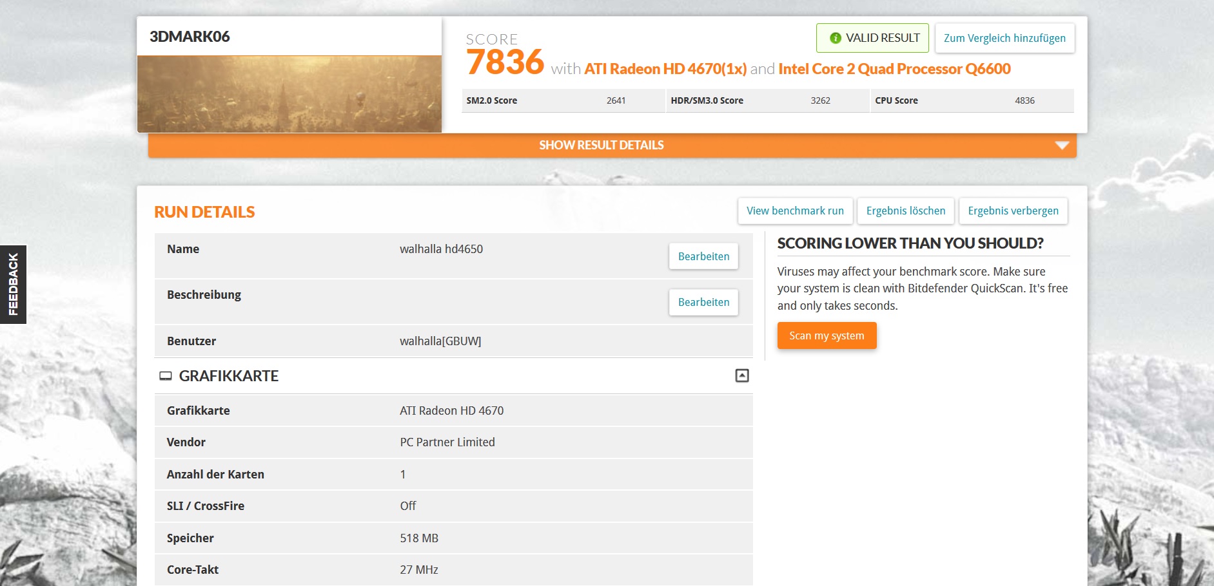Click the VALID RESULT button
Screen dimensions: 1214x586
(x=872, y=38)
